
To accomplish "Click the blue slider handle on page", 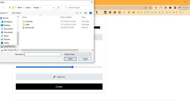I will pyautogui.click(x=72, y=67).
